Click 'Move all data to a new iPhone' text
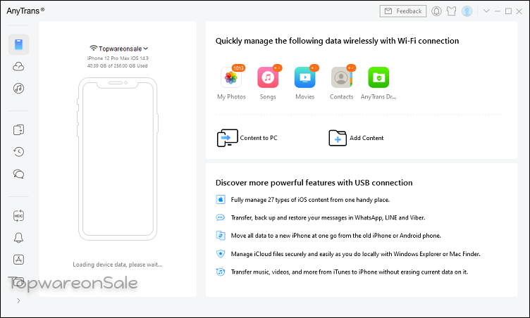This screenshot has width=530, height=318. (335, 236)
